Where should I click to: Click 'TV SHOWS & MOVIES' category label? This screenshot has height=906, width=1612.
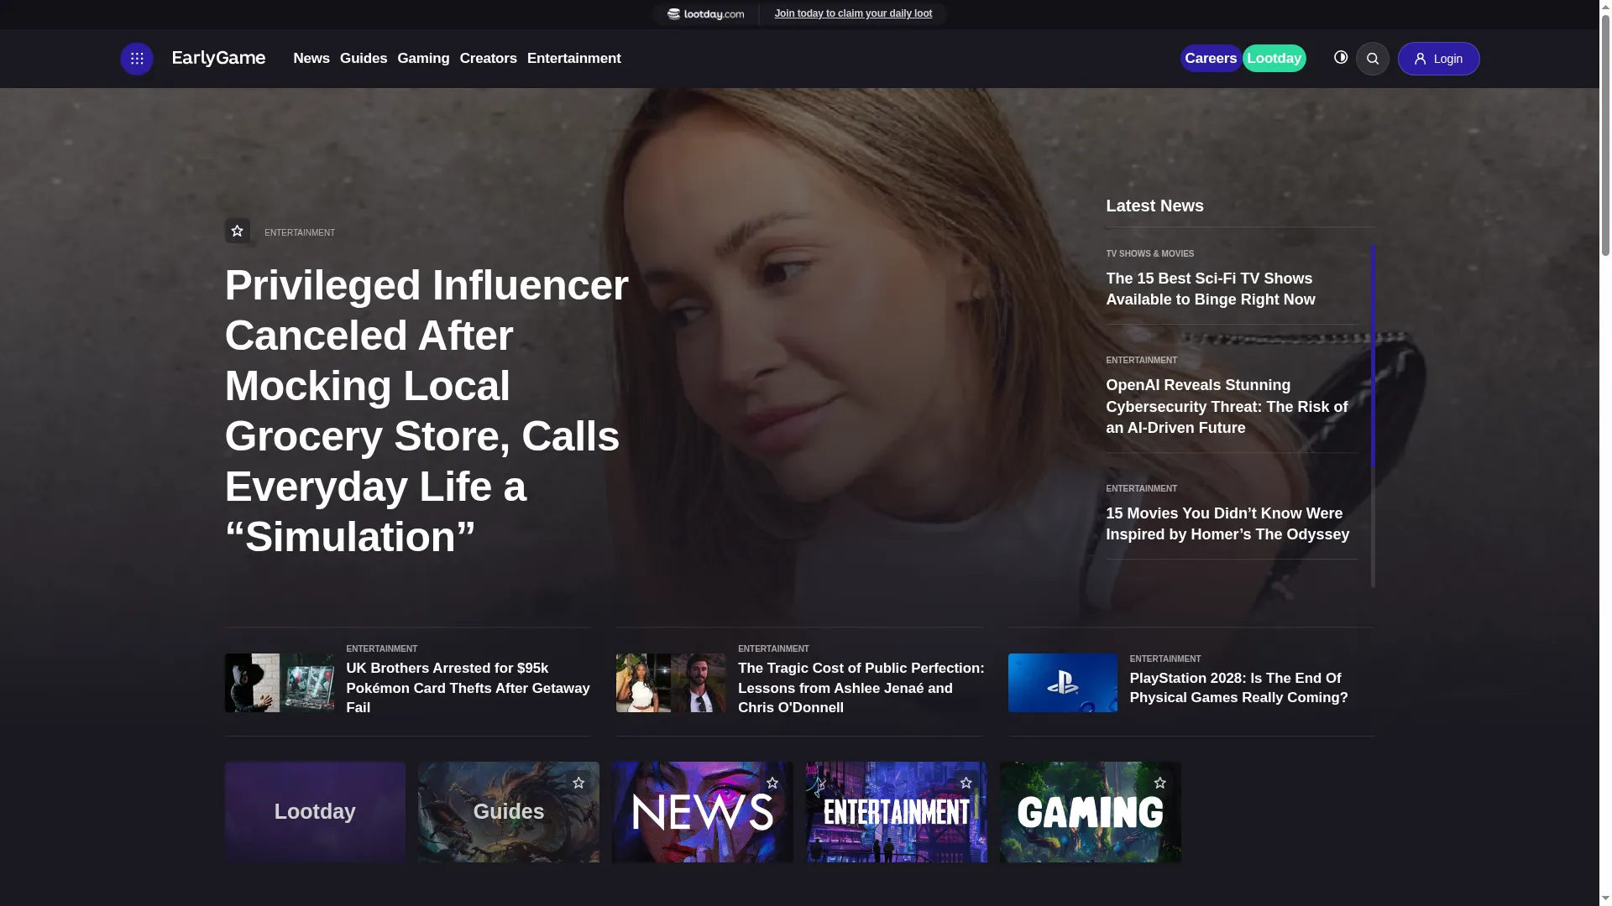click(x=1149, y=253)
